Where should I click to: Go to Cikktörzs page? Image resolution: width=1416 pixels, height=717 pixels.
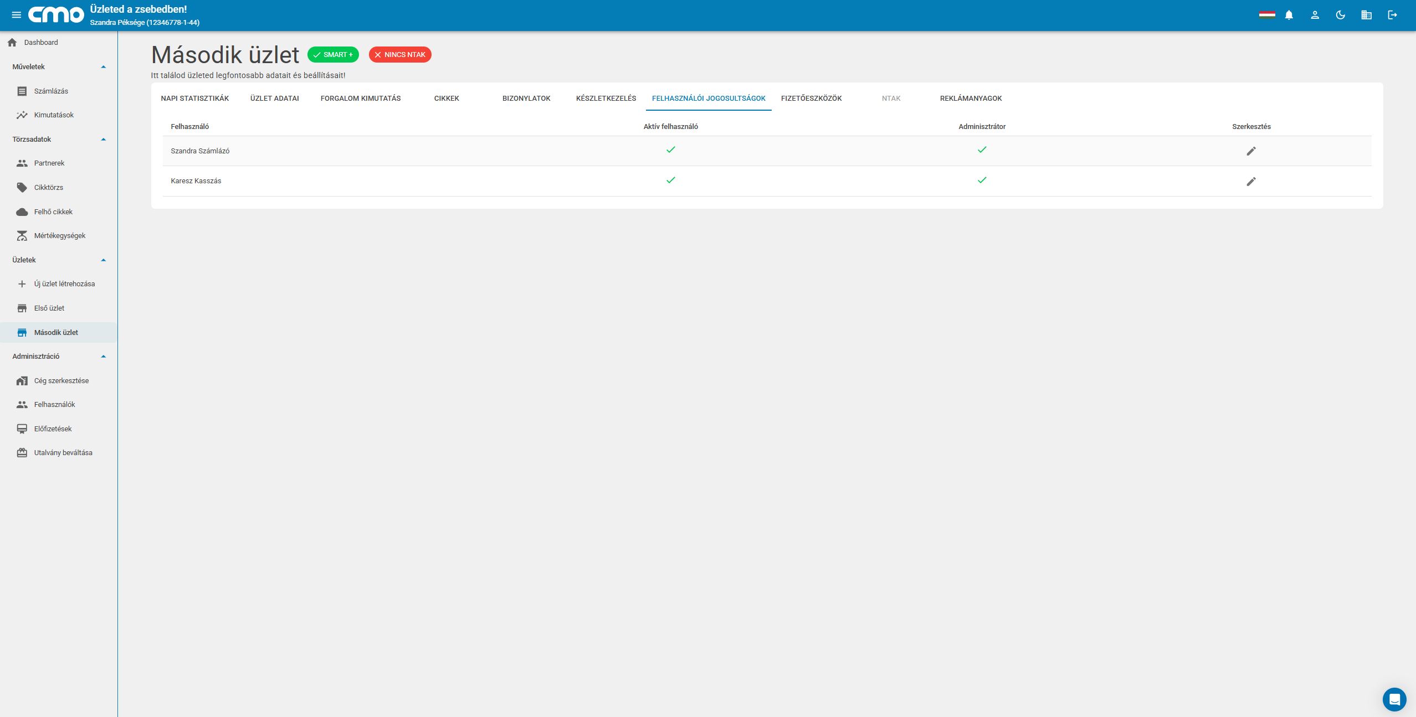pyautogui.click(x=49, y=188)
